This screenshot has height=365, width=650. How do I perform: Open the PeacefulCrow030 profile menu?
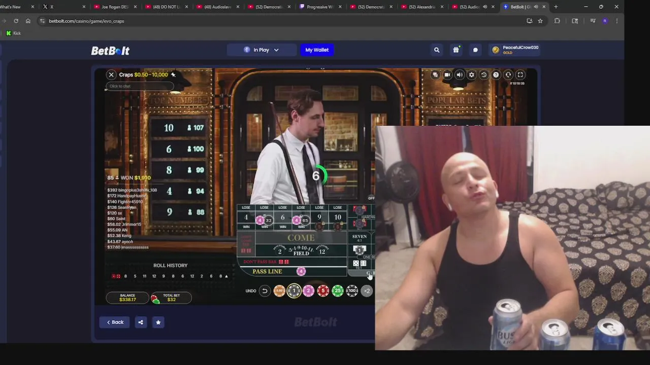(x=515, y=50)
